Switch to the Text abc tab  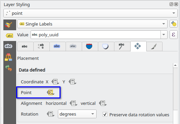(x=25, y=46)
